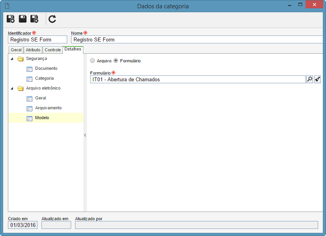Click the Segurança folder label

[36, 58]
